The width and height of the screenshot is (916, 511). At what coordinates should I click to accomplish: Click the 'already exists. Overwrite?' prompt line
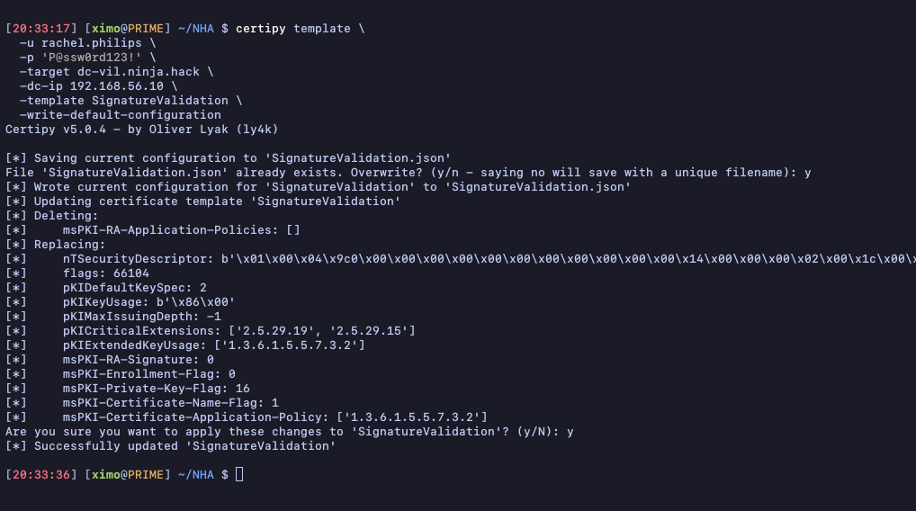tap(409, 173)
